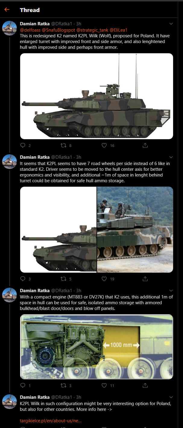Screen dimensions: 183x428
Task: Expand the options menu of the second tweet
Action: pos(171,157)
